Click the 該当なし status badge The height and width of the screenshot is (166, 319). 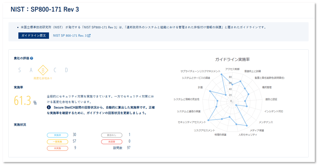click(112, 135)
